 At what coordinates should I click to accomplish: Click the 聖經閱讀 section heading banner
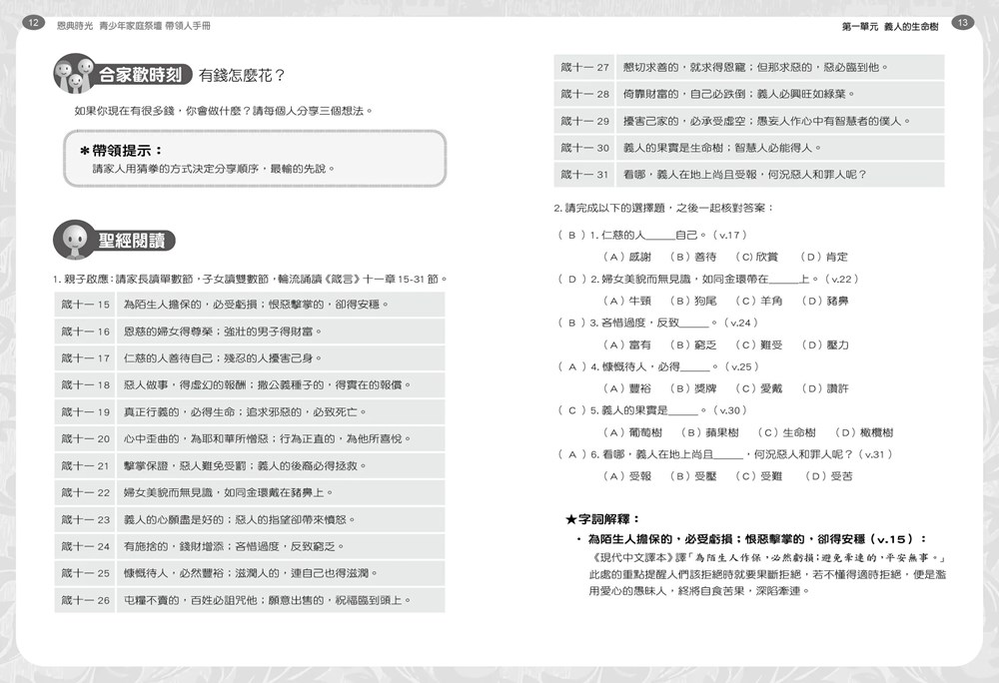(134, 241)
